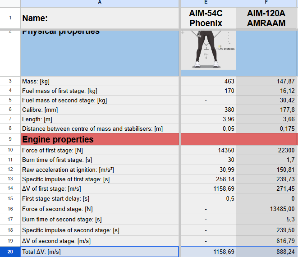Click 'Burn time of second stage: [s]' cell

[x=100, y=220]
